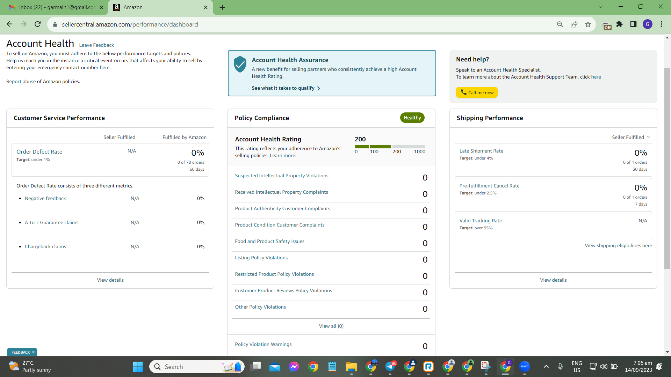Click the page vertical scrollbar
The width and height of the screenshot is (671, 377).
667,168
